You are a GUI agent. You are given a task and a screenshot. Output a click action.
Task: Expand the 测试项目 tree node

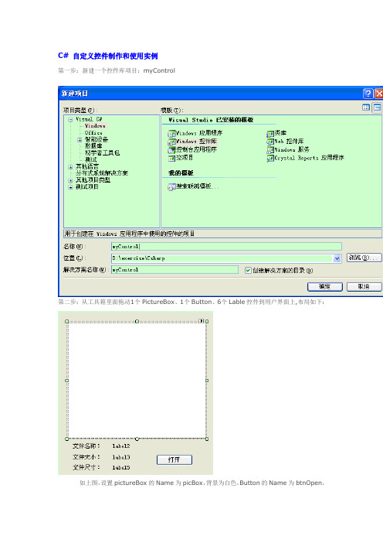pos(70,187)
